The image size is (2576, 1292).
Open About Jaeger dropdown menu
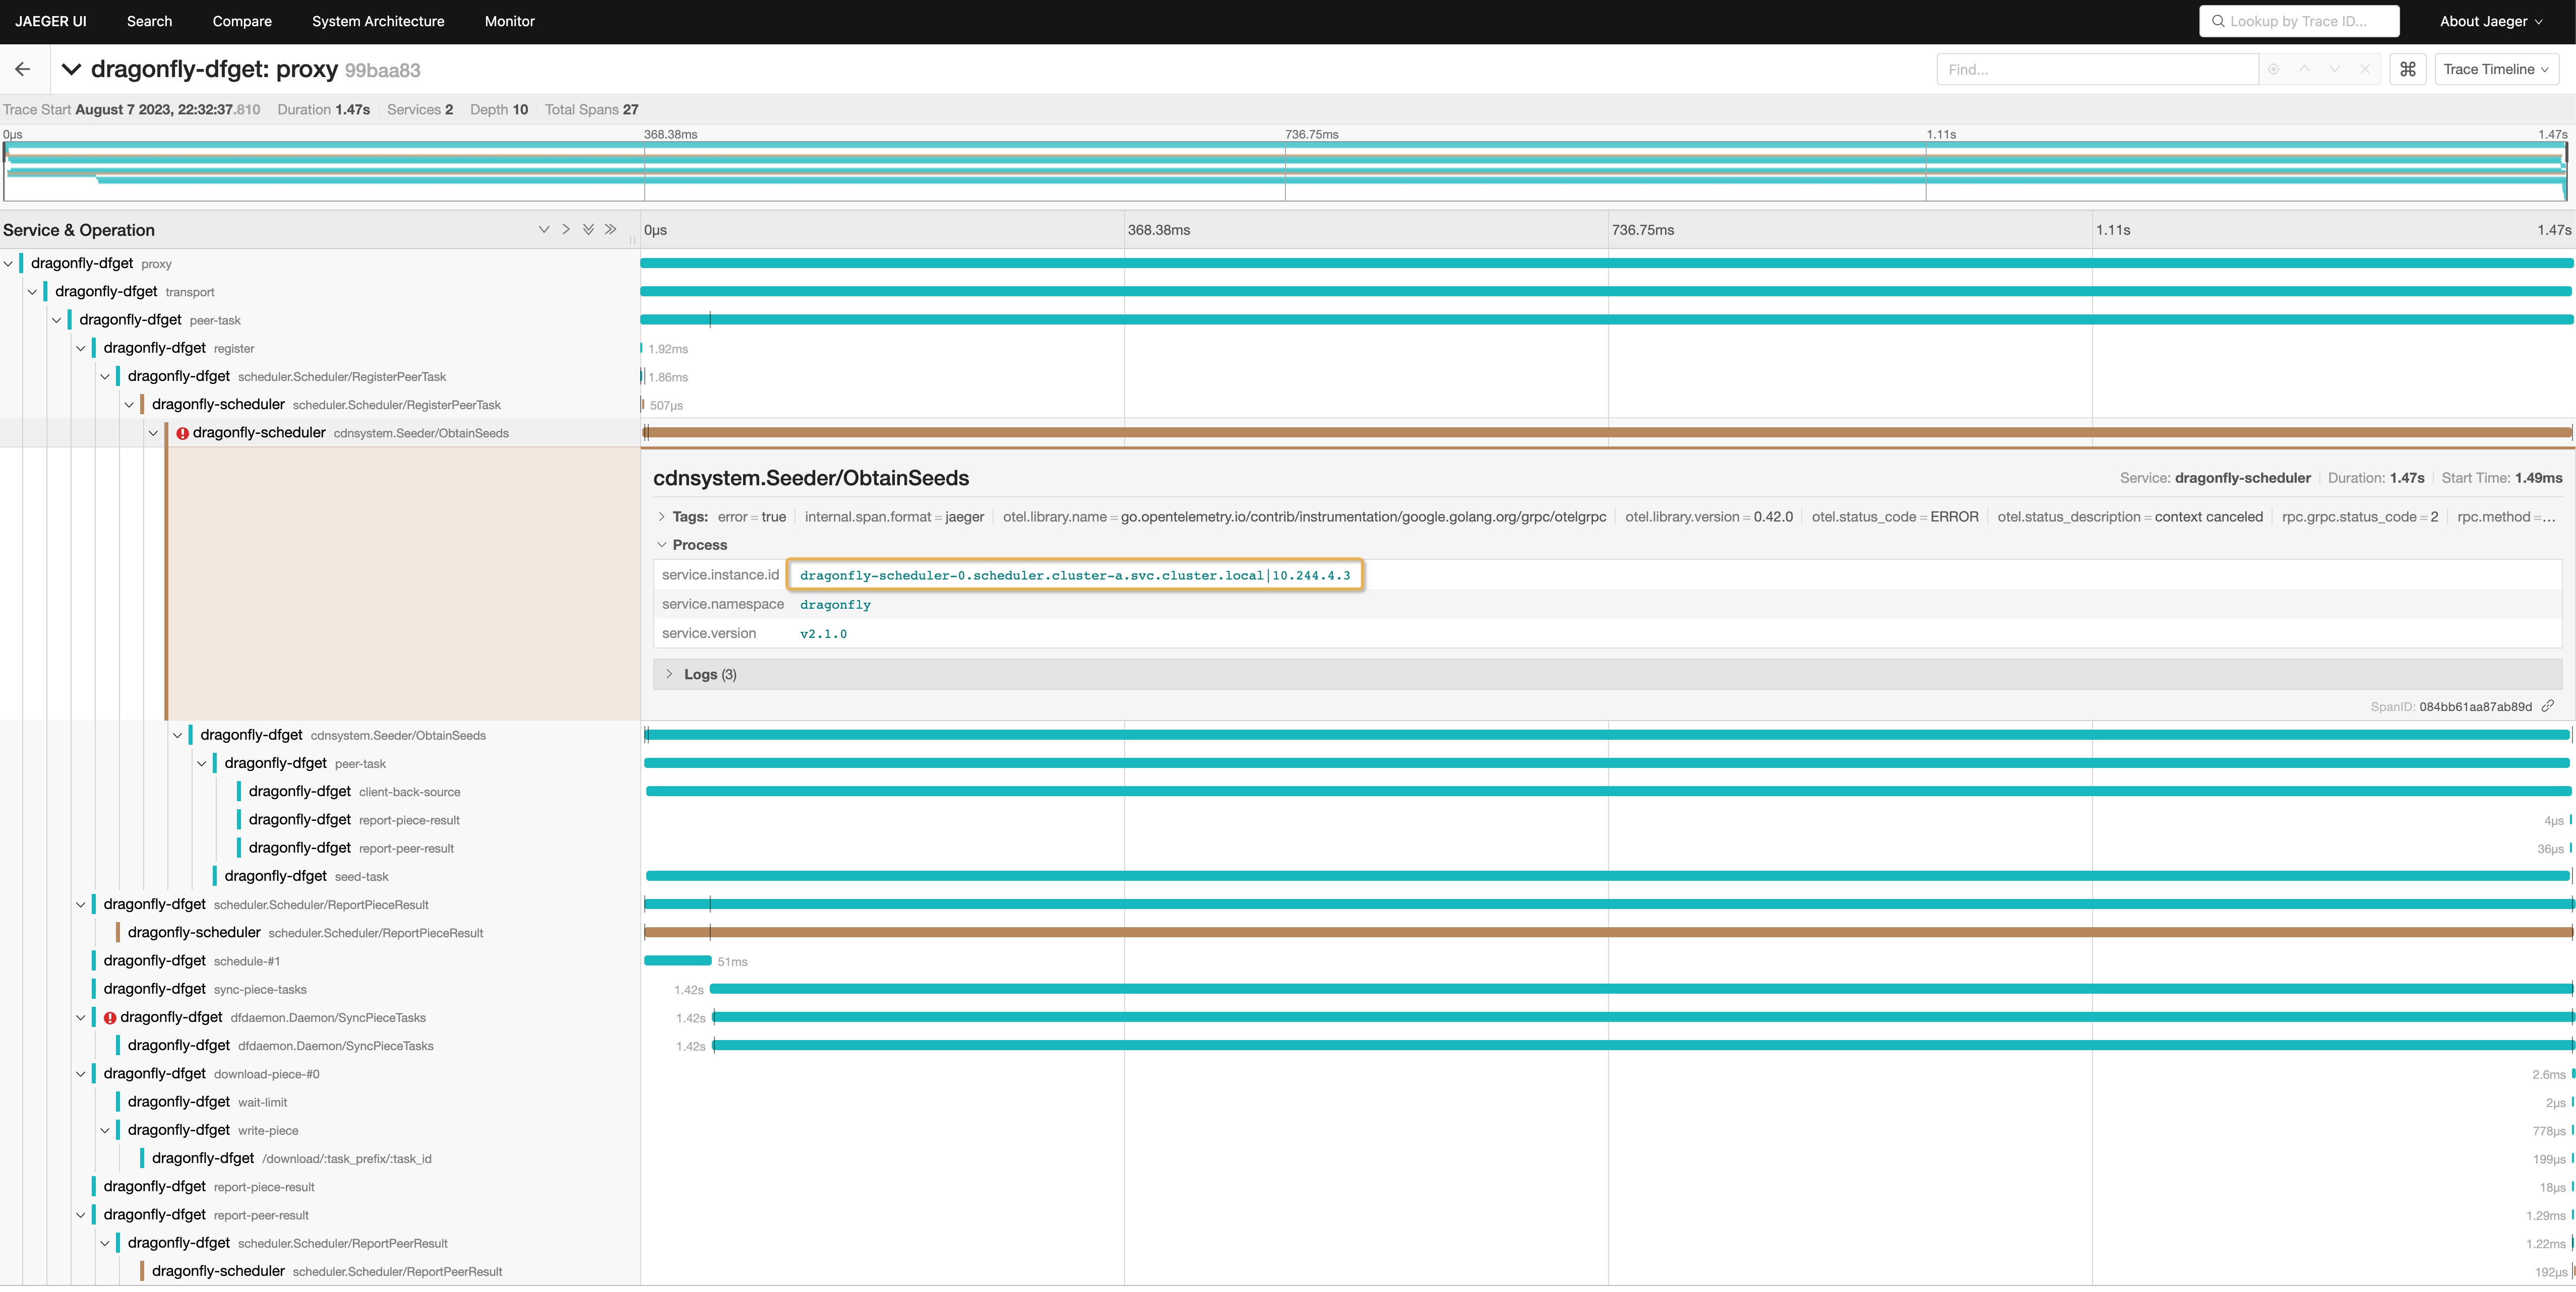click(x=2491, y=21)
